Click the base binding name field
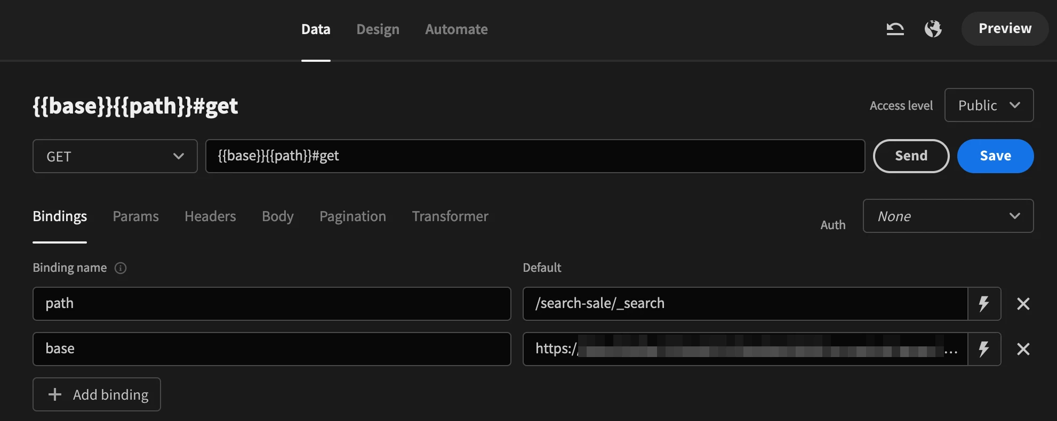1057x421 pixels. 271,349
